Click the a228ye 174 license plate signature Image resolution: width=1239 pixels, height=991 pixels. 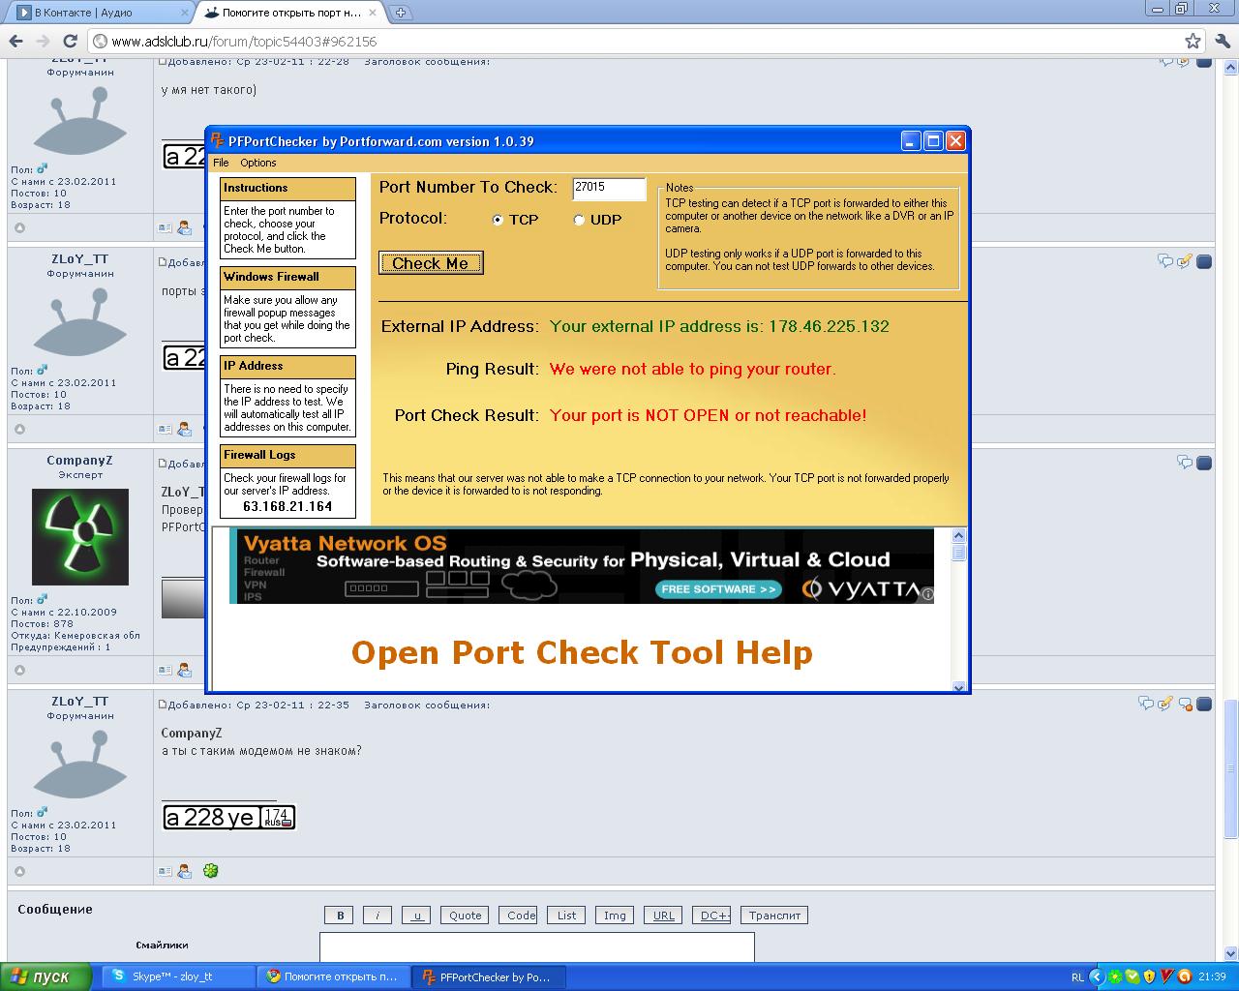pos(228,818)
